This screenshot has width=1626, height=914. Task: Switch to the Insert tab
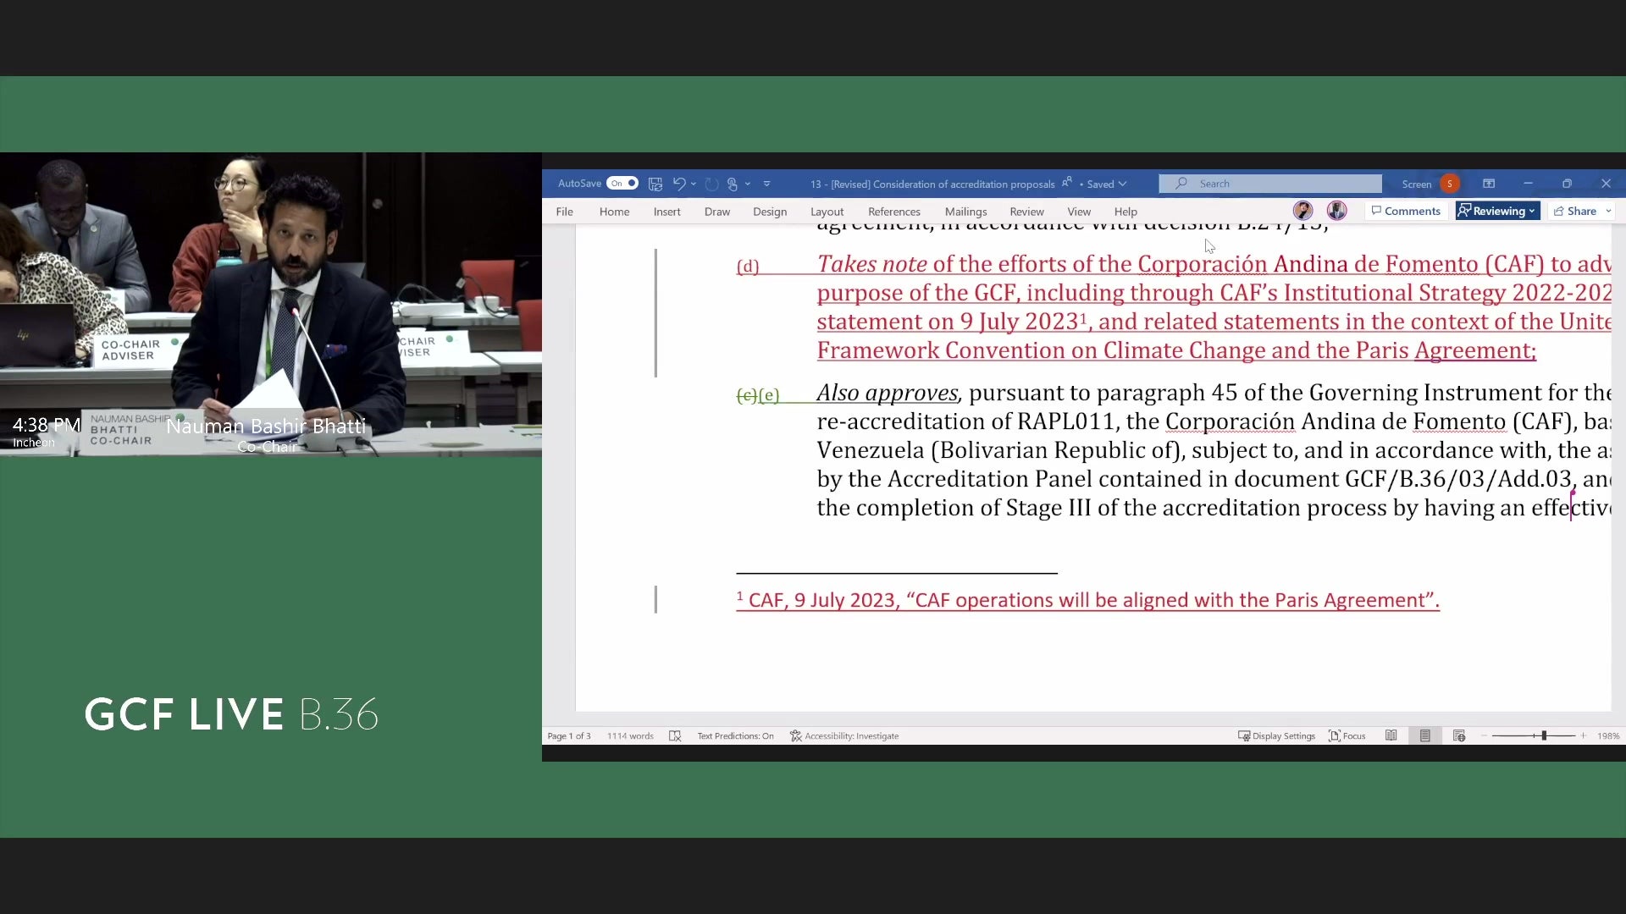coord(667,212)
